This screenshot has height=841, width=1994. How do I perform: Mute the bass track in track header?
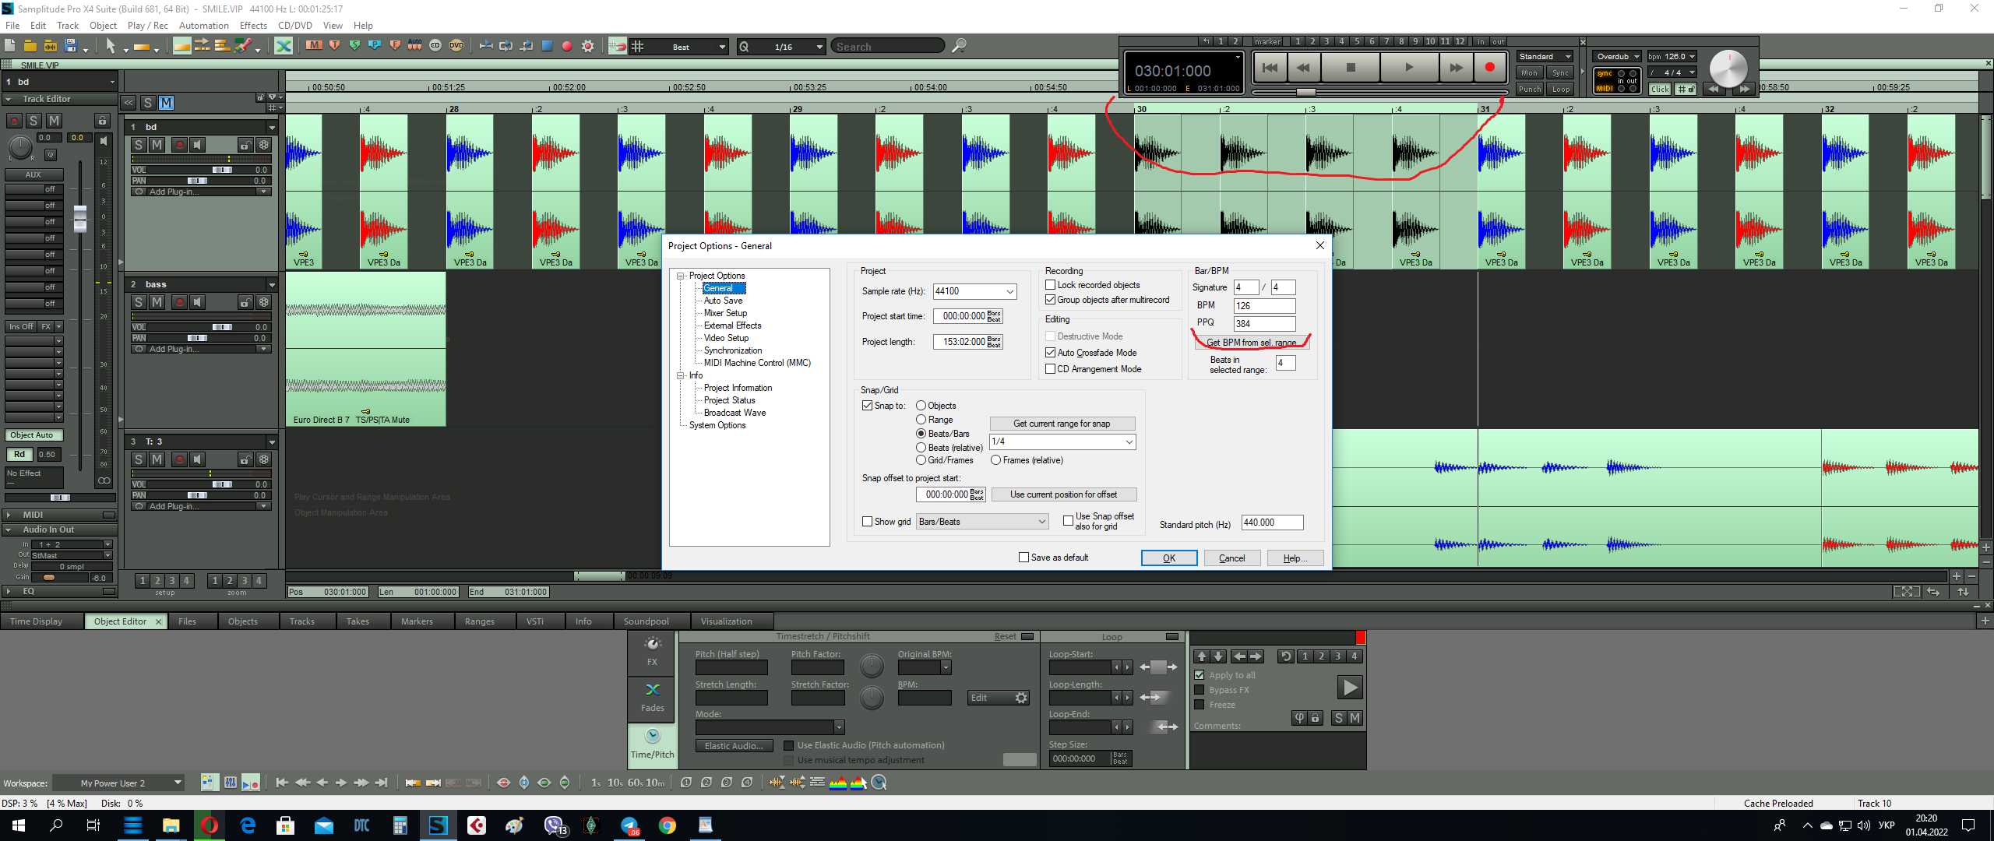point(157,302)
